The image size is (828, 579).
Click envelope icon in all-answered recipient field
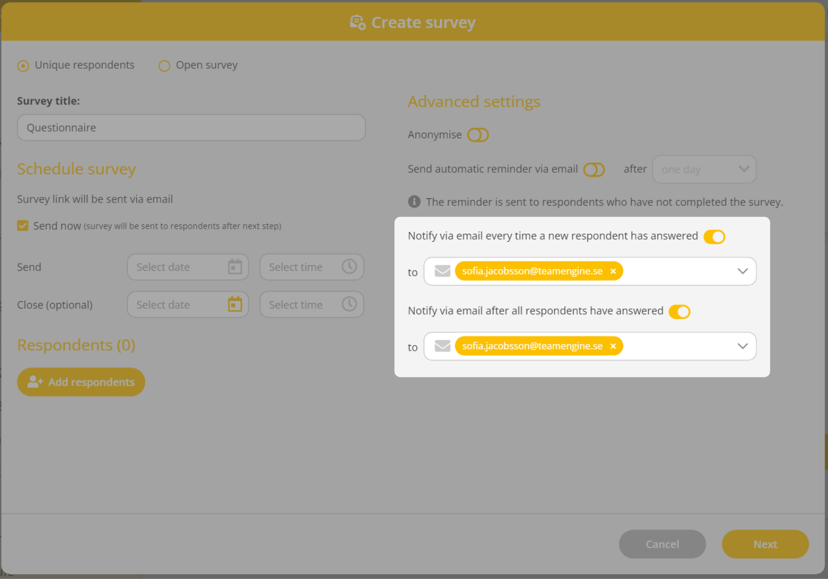pyautogui.click(x=443, y=346)
